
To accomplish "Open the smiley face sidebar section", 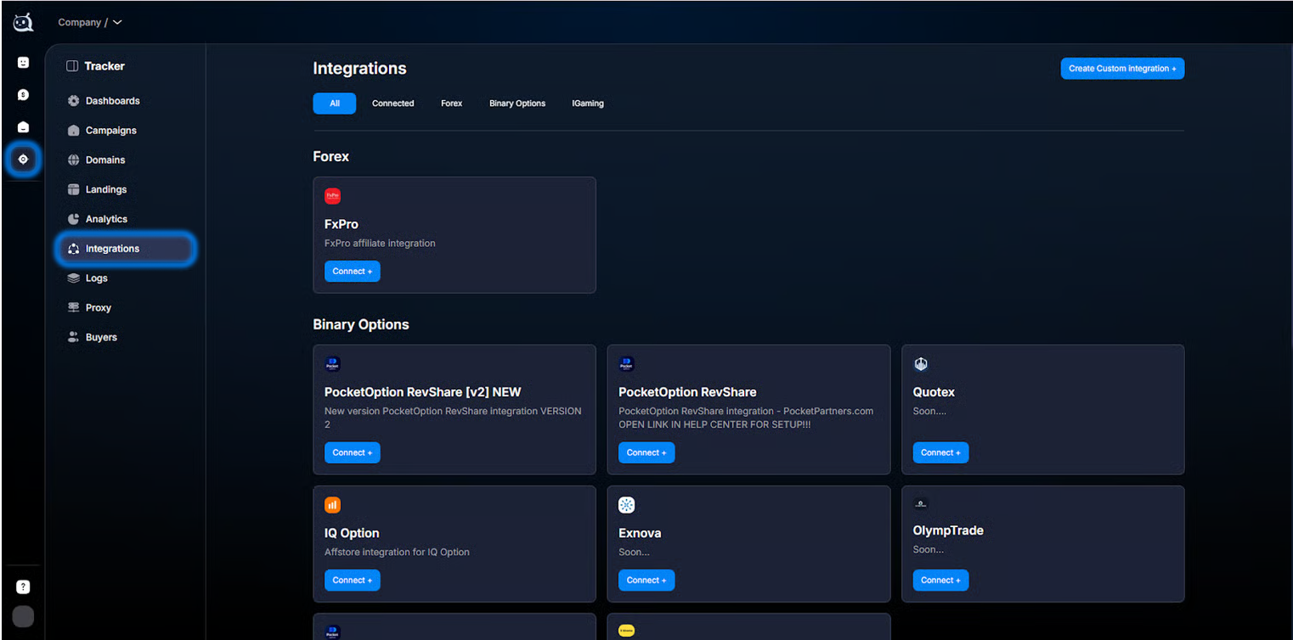I will click(x=23, y=63).
